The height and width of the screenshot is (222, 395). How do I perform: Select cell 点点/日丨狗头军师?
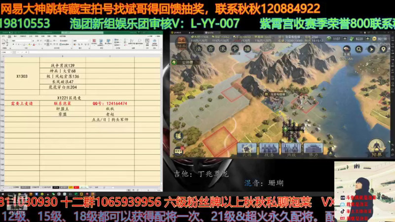tap(110, 119)
